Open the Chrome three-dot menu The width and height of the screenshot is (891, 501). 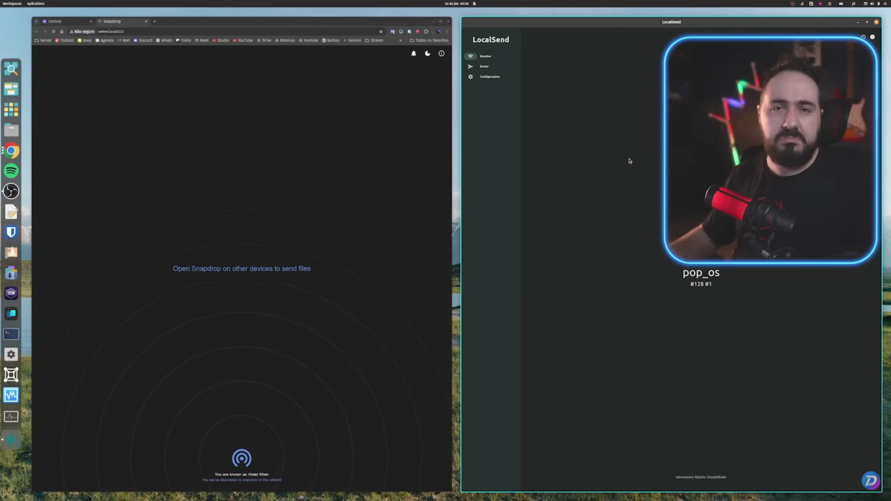click(447, 32)
